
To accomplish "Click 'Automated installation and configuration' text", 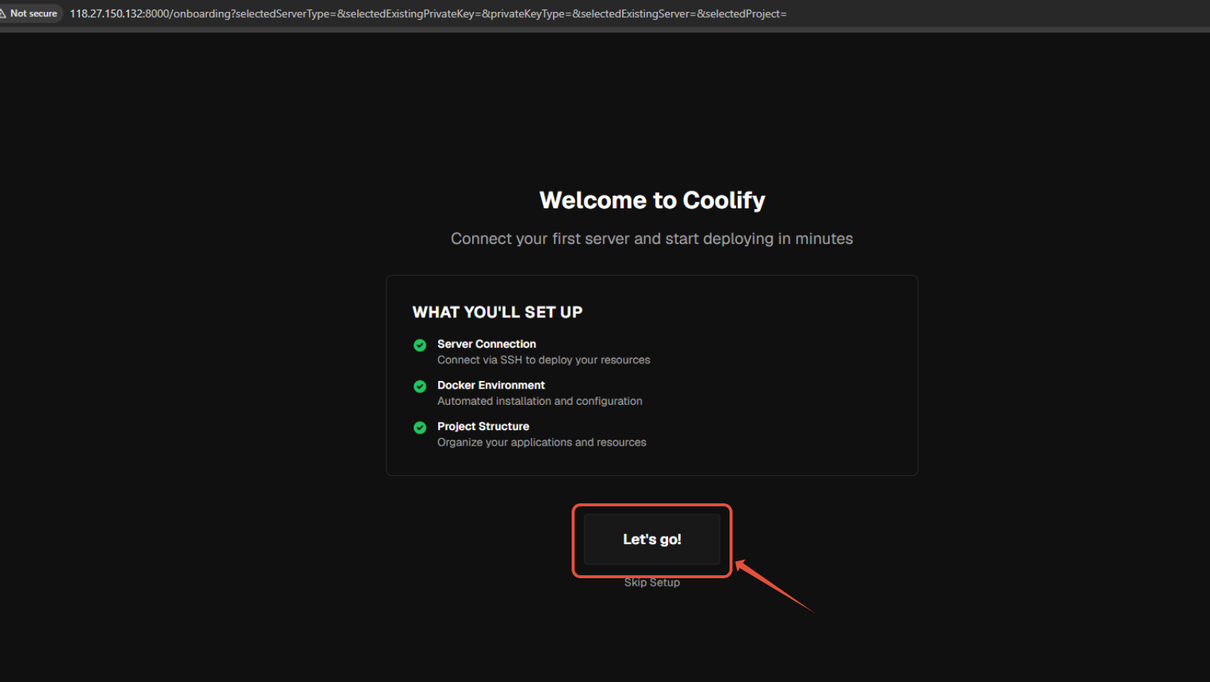I will point(540,401).
